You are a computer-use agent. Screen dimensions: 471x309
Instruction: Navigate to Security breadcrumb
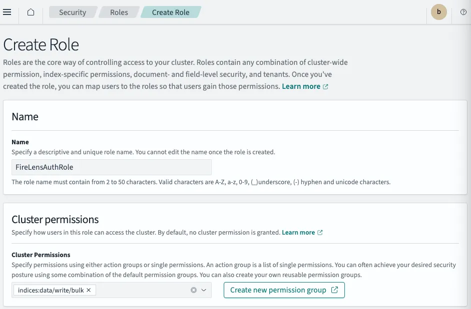[73, 12]
